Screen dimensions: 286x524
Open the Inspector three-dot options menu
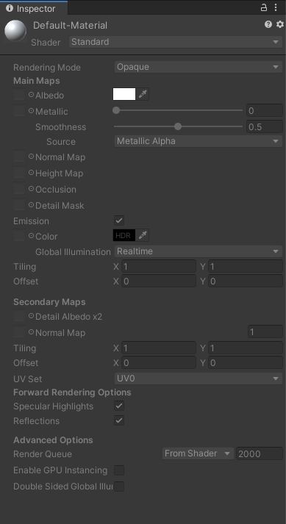(x=276, y=7)
